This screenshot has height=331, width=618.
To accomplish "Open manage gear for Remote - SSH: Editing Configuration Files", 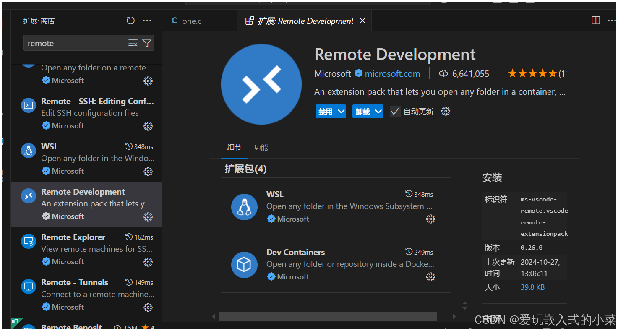I will 148,126.
